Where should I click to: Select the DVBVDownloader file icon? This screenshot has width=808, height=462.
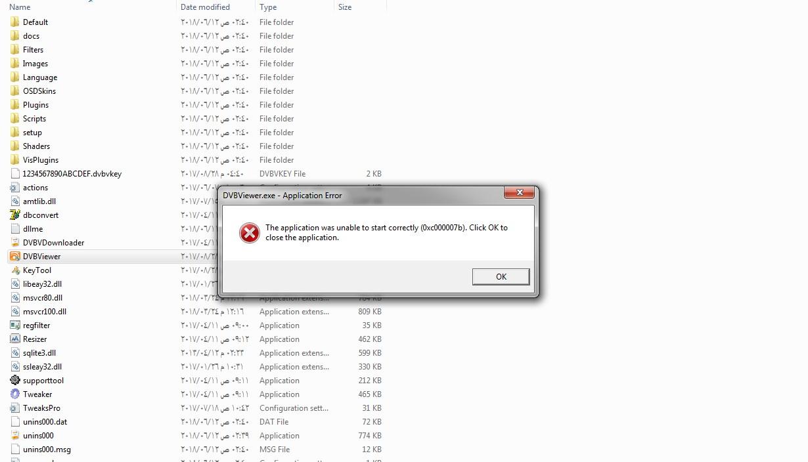(15, 243)
